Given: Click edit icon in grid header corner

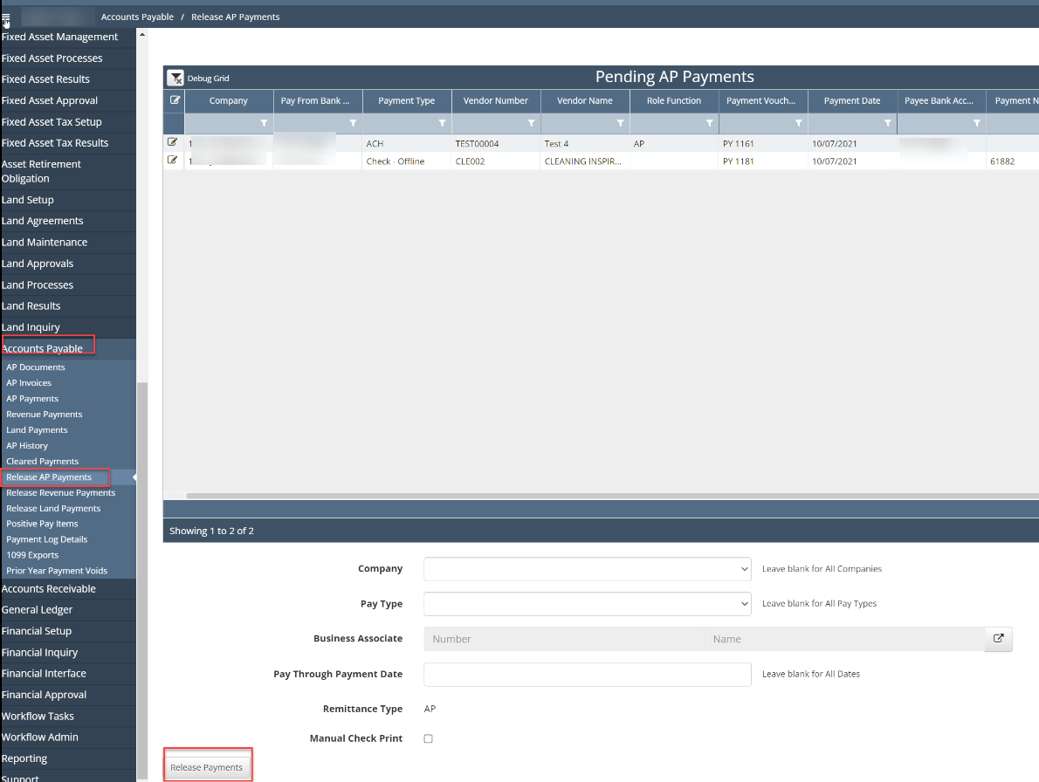Looking at the screenshot, I should (175, 100).
